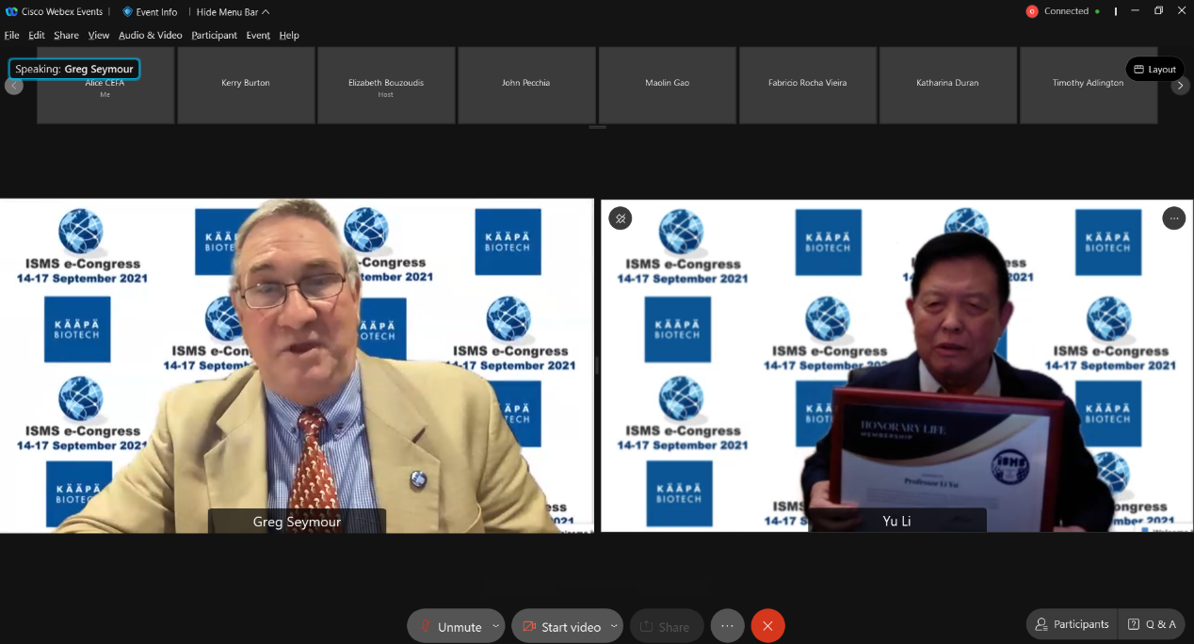Open the Participants panel
This screenshot has height=644, width=1194.
1072,624
